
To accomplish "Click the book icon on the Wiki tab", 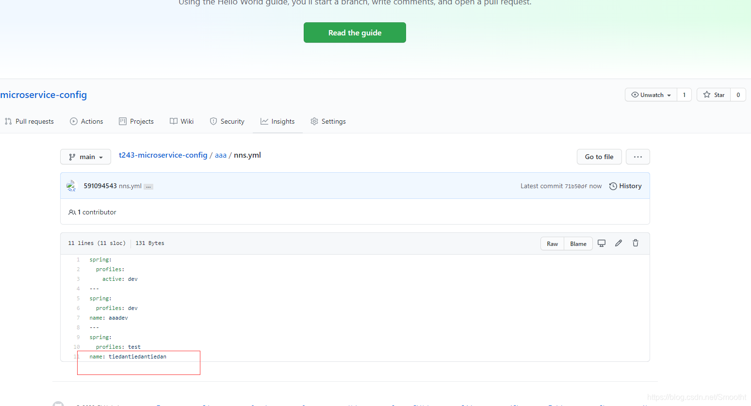I will pyautogui.click(x=174, y=121).
